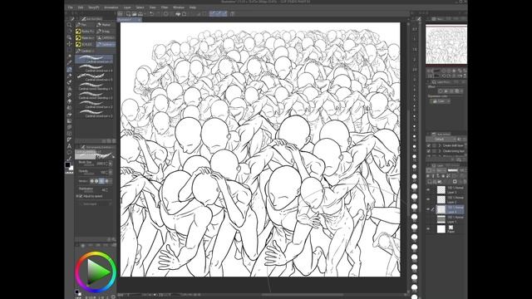Select the Paper layer row

(446, 229)
